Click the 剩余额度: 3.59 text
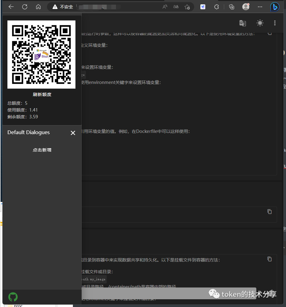The height and width of the screenshot is (307, 286). pos(23,117)
